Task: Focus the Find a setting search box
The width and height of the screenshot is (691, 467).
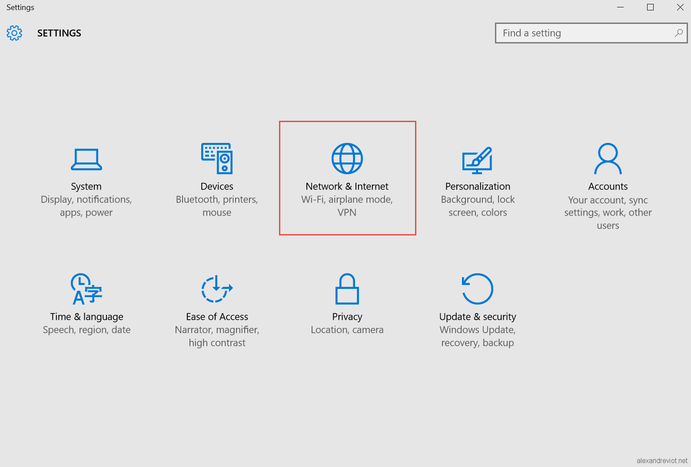Action: [x=591, y=33]
